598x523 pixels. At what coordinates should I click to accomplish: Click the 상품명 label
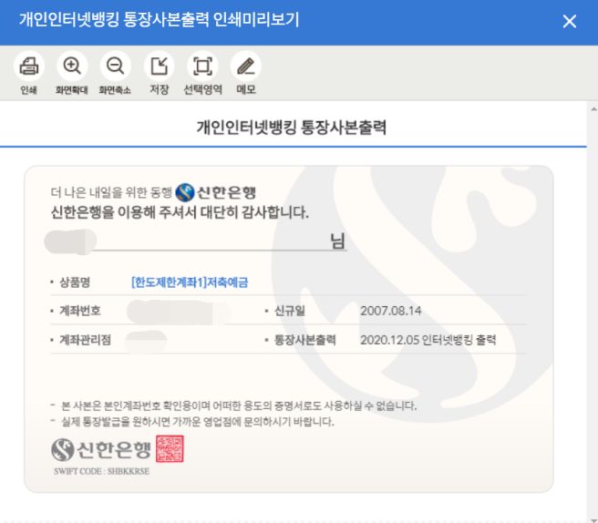tap(75, 282)
